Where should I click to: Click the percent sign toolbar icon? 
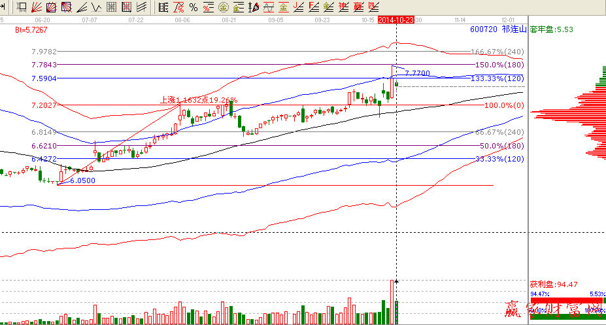tap(193, 8)
